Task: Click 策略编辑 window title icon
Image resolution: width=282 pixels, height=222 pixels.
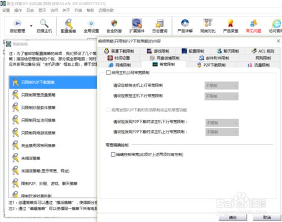Action: [8, 44]
